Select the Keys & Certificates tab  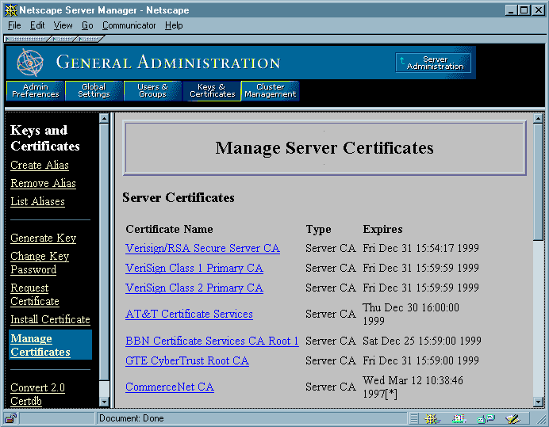coord(212,90)
